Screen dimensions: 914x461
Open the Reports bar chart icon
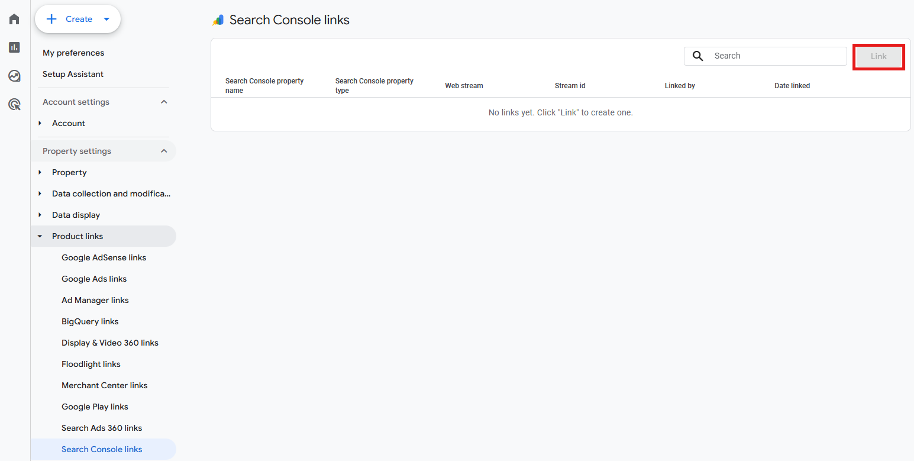pos(14,47)
